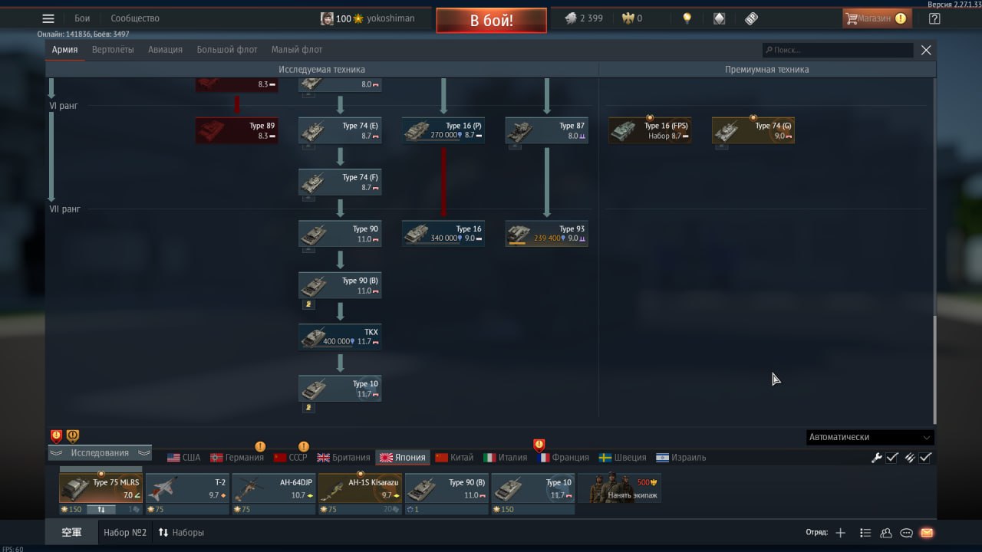This screenshot has height=552, width=982.
Task: Select the Type 90 (B) in tree
Action: coord(340,285)
